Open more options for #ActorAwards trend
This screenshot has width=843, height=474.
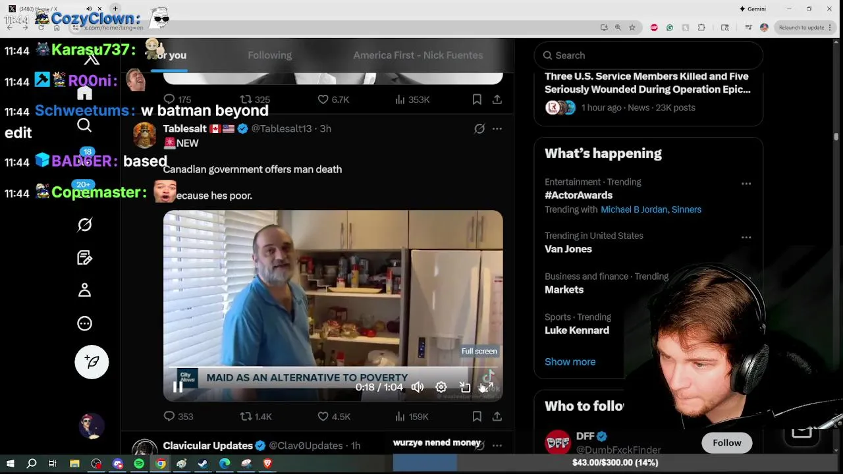pyautogui.click(x=746, y=184)
